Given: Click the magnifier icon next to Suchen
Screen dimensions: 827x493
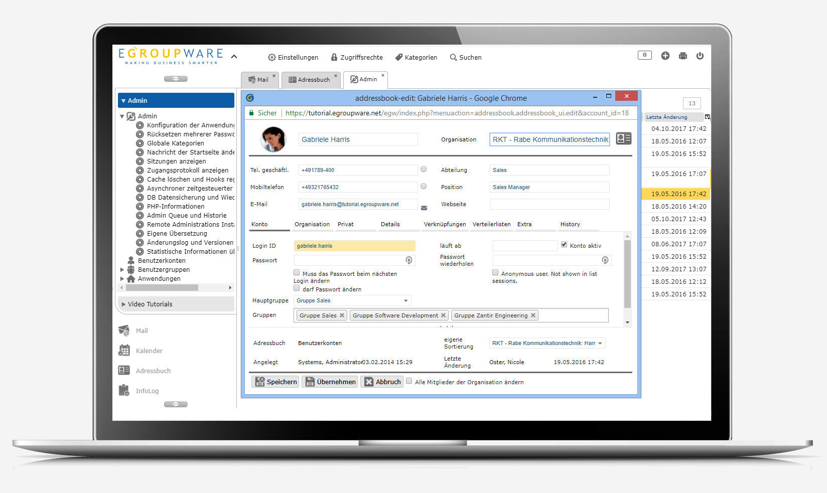Looking at the screenshot, I should 453,57.
